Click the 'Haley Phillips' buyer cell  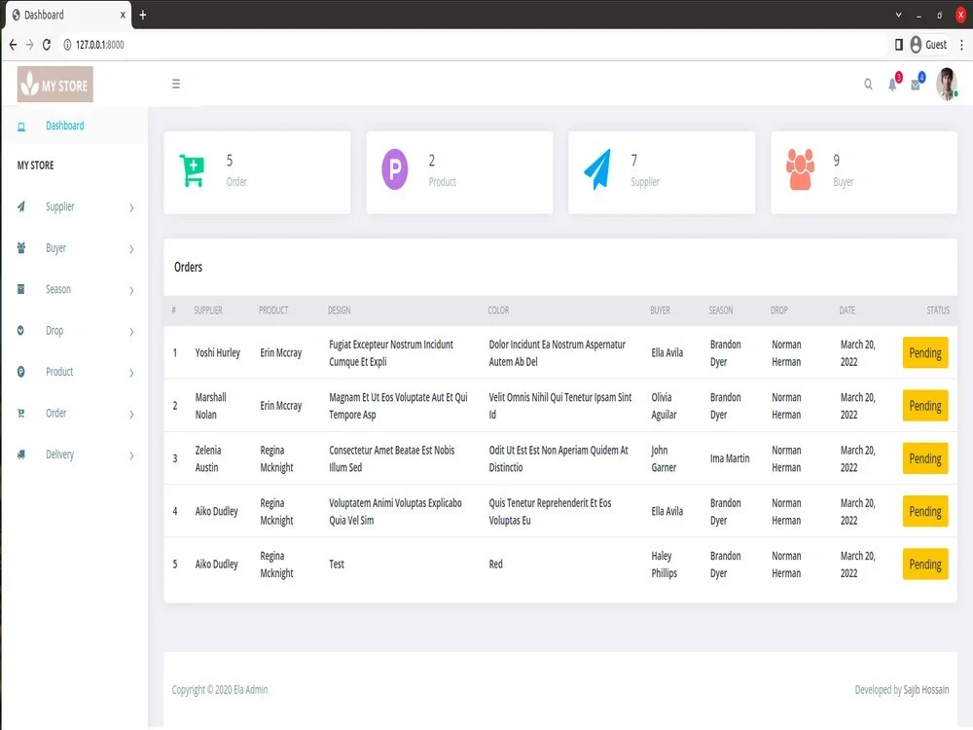tap(664, 565)
